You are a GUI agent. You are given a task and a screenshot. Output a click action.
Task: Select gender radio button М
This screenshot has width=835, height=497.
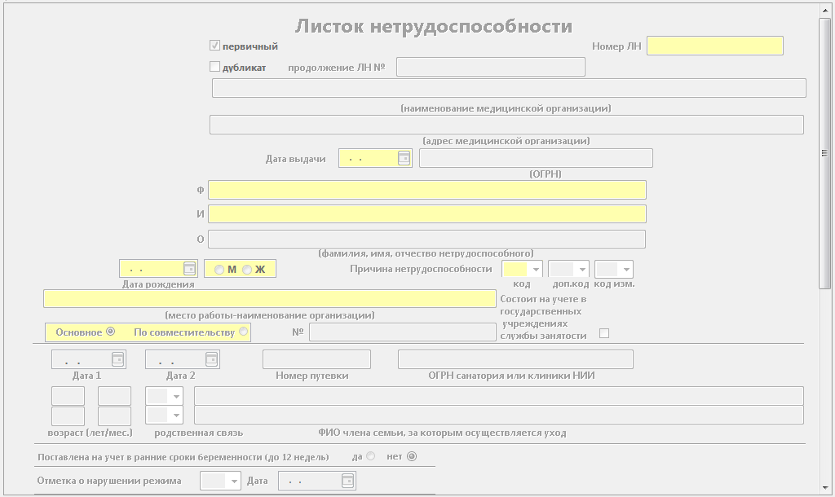(219, 270)
